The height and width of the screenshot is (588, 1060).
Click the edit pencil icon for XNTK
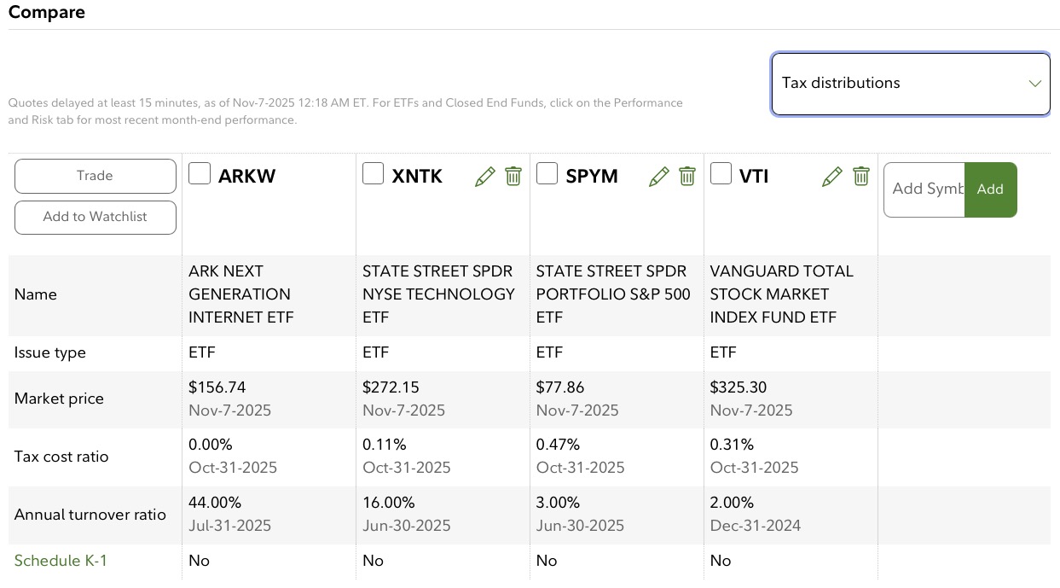tap(484, 177)
